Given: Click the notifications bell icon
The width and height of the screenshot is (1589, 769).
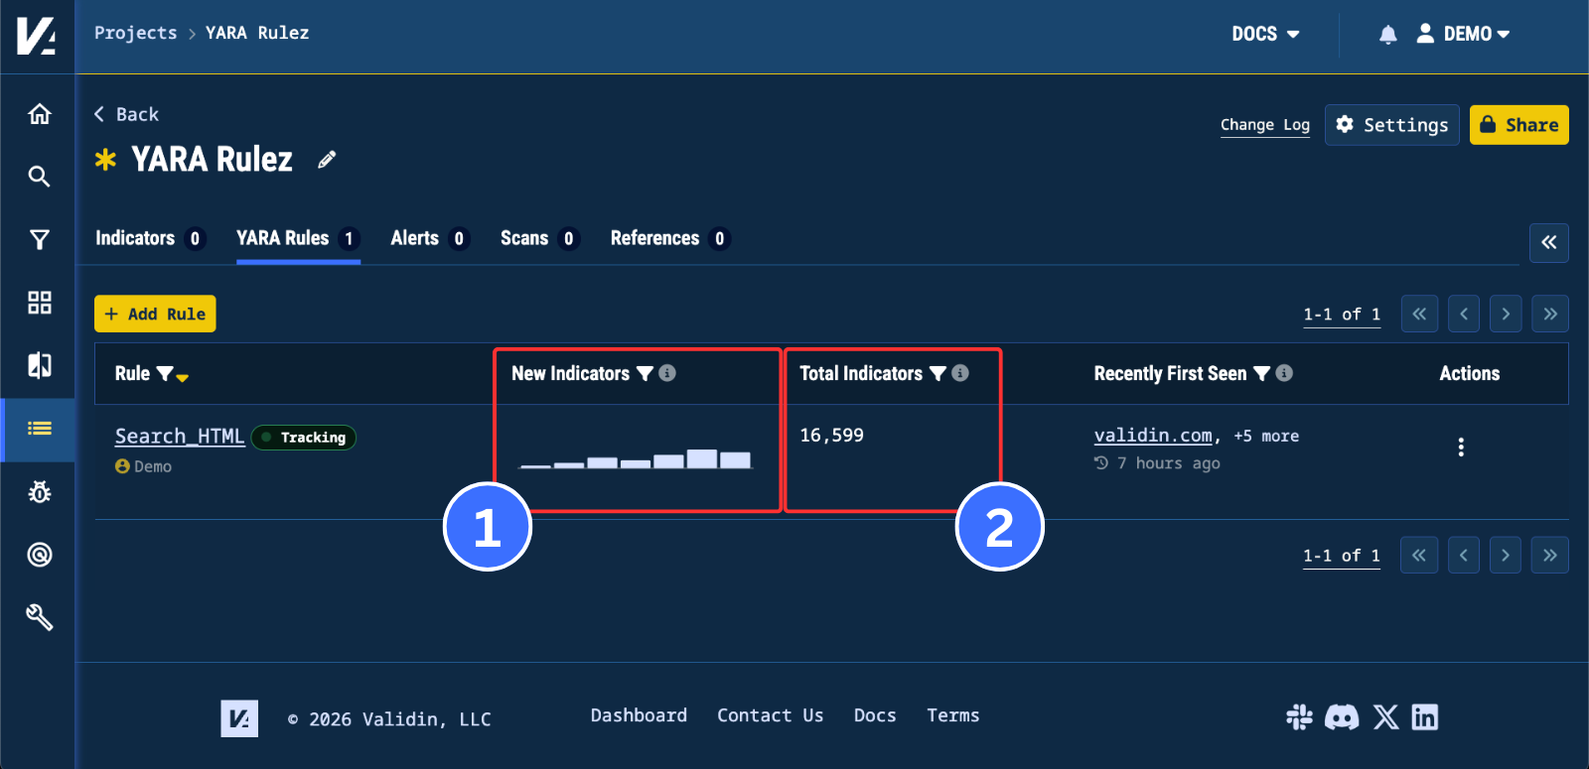Looking at the screenshot, I should click(1388, 35).
